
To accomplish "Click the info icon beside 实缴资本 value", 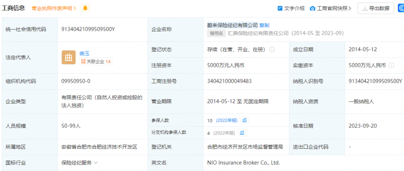I will (391, 66).
